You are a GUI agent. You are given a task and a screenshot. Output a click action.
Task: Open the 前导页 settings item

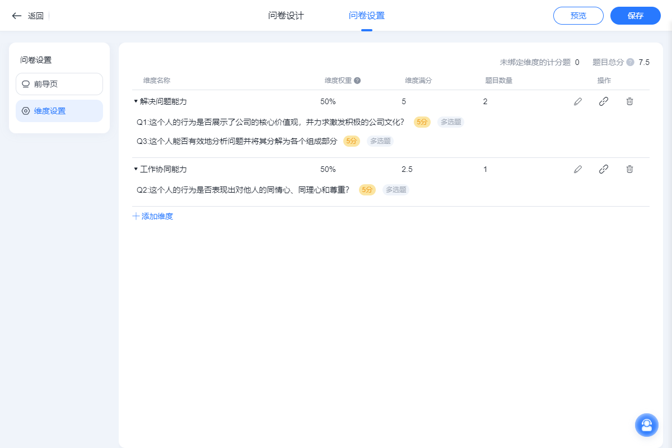pos(59,84)
